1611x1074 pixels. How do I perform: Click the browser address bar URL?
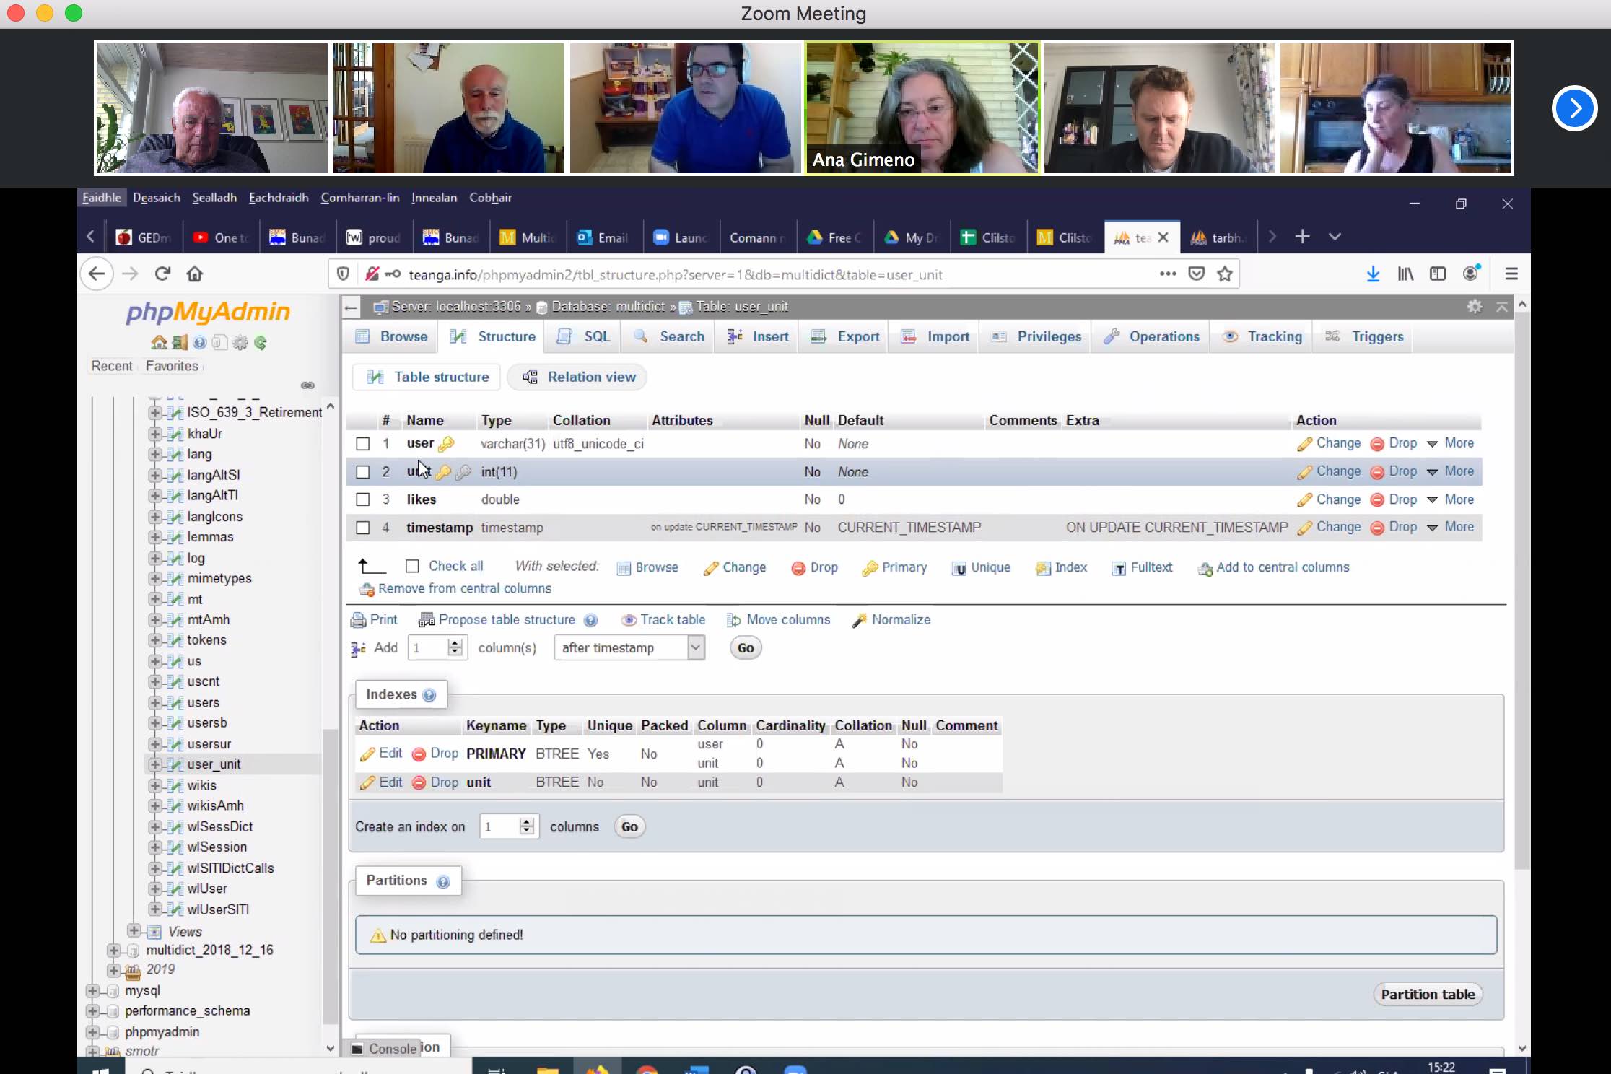pyautogui.click(x=675, y=274)
